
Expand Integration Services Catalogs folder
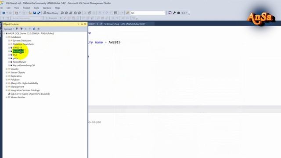click(7, 90)
